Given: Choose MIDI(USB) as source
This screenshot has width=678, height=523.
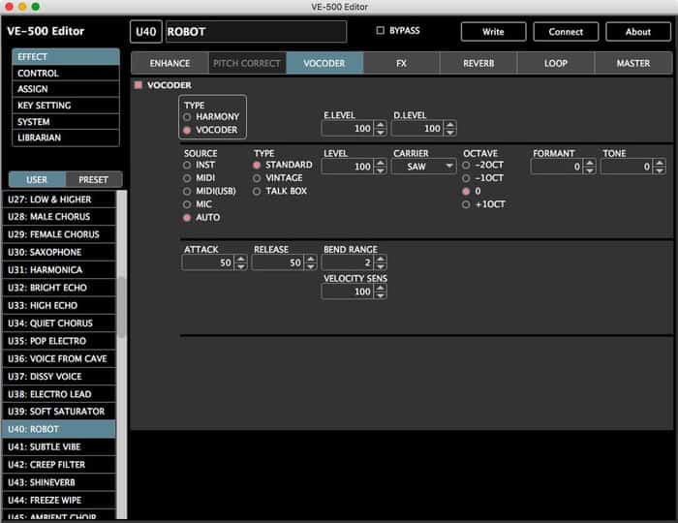Looking at the screenshot, I should click(187, 191).
